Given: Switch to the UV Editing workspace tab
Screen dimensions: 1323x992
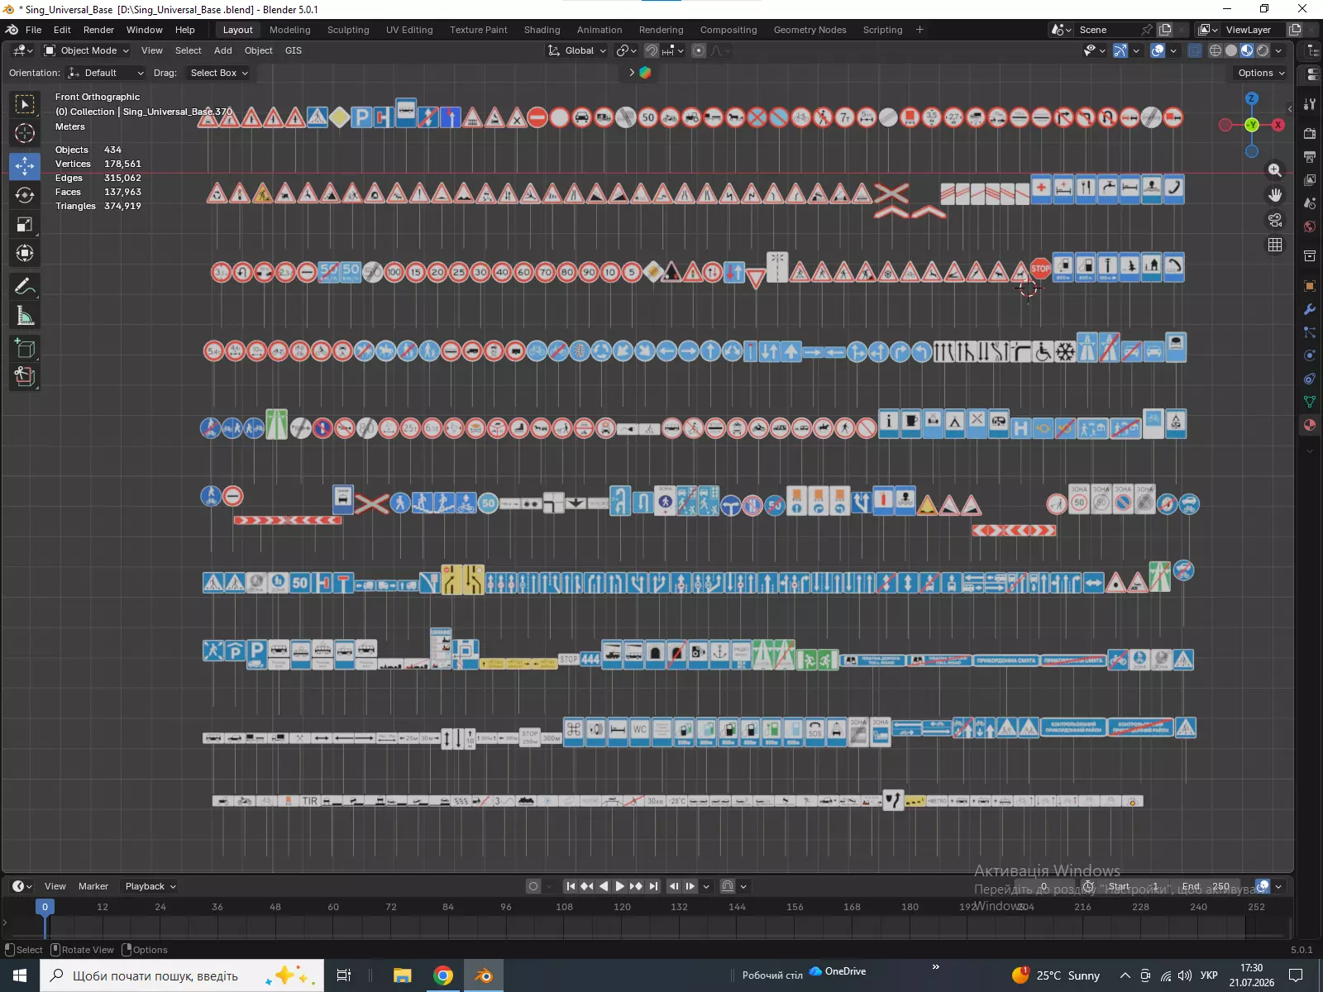Looking at the screenshot, I should pyautogui.click(x=409, y=30).
